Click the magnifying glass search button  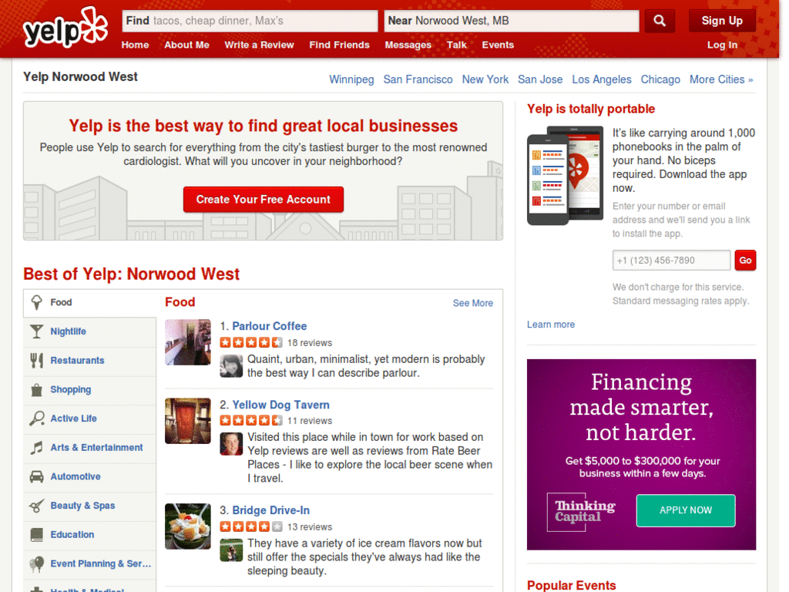tap(660, 21)
